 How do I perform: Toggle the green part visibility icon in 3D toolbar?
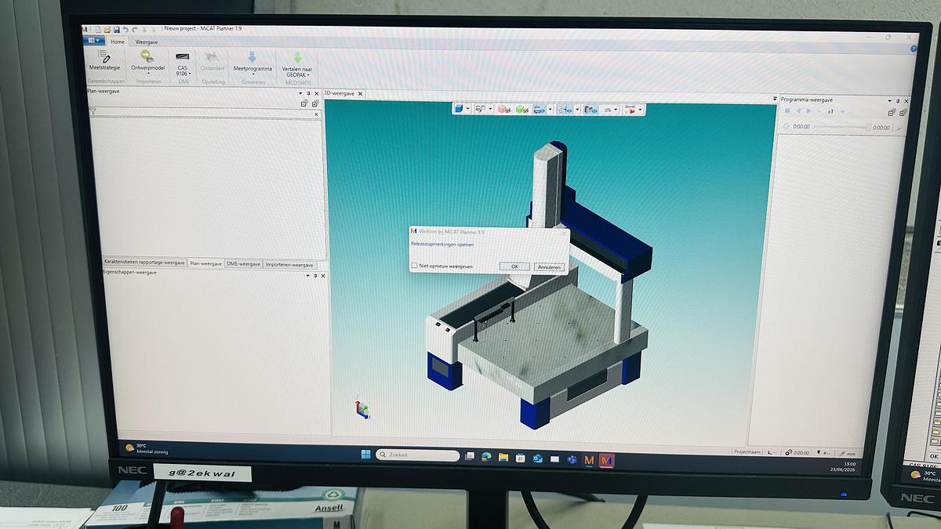522,110
